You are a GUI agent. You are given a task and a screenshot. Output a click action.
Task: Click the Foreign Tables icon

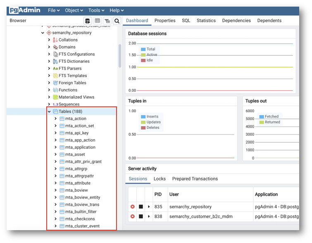pyautogui.click(x=55, y=83)
